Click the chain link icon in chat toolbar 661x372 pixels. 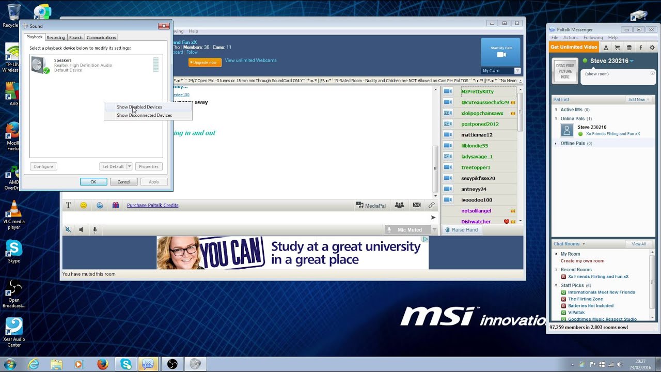tap(432, 205)
